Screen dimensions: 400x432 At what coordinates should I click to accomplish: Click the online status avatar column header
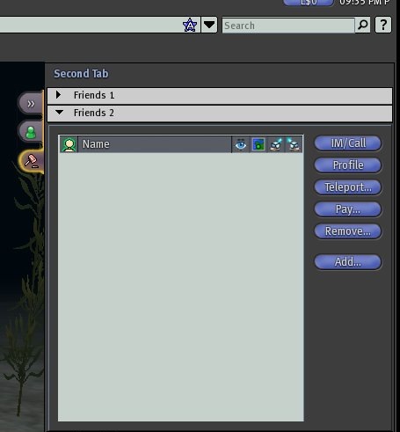(x=69, y=144)
